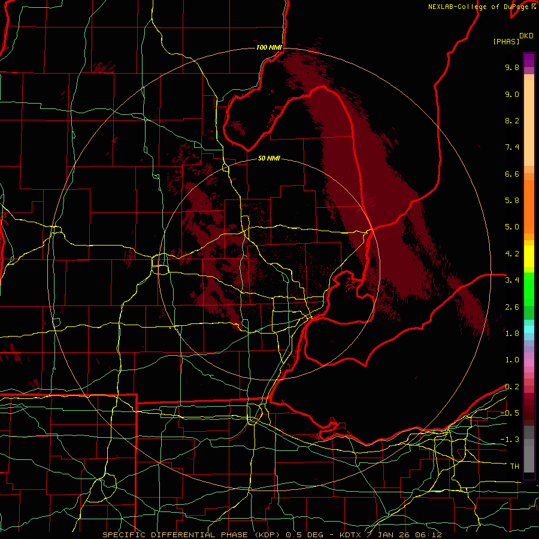539x539 pixels.
Task: Select the 2.6 scale value
Action: point(512,307)
